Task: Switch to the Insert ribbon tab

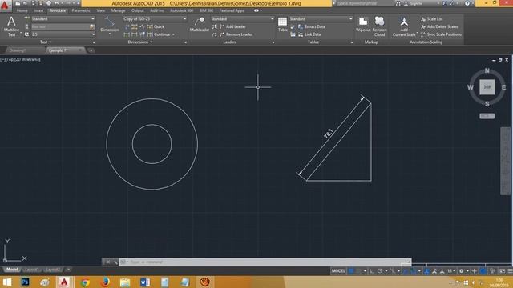Action: [x=38, y=10]
